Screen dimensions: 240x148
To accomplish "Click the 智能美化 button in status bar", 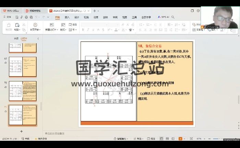I will [x=122, y=138].
